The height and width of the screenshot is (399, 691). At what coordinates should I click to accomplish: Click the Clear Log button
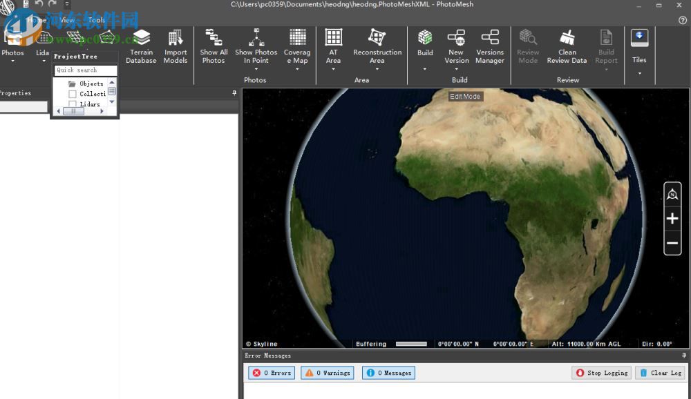tap(660, 373)
